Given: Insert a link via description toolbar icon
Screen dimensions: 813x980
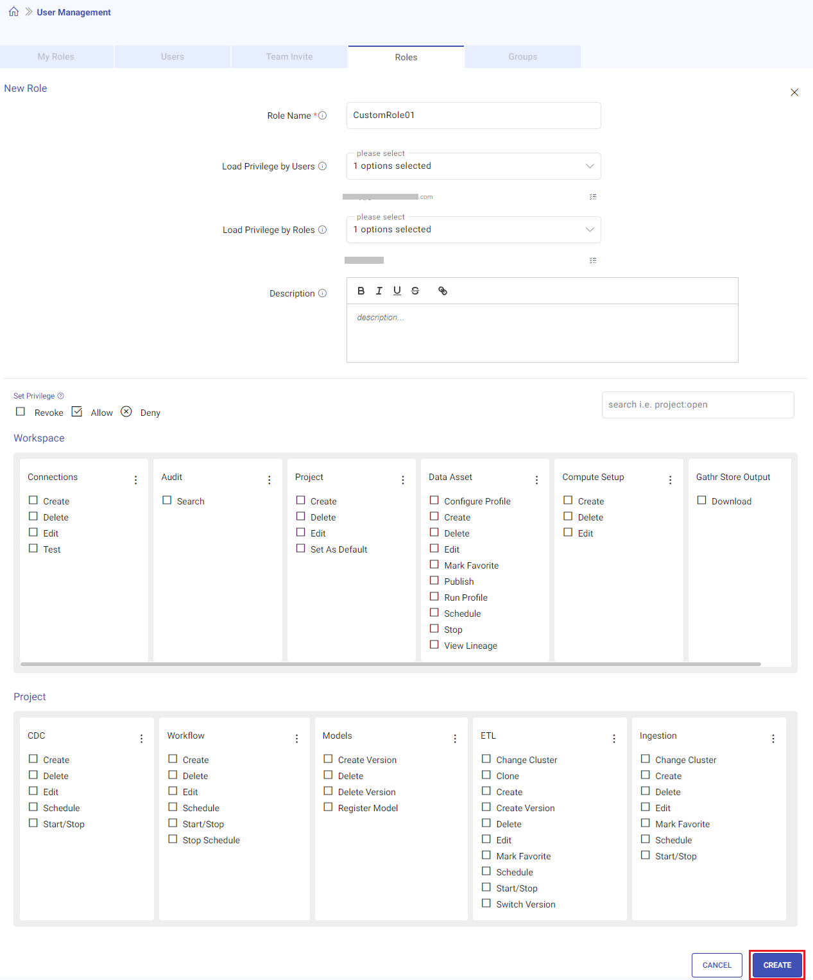Looking at the screenshot, I should tap(442, 291).
